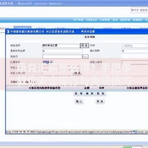Click the URL text in the dialog status bar
Image resolution: width=148 pixels, height=148 pixels.
[x=69, y=132]
